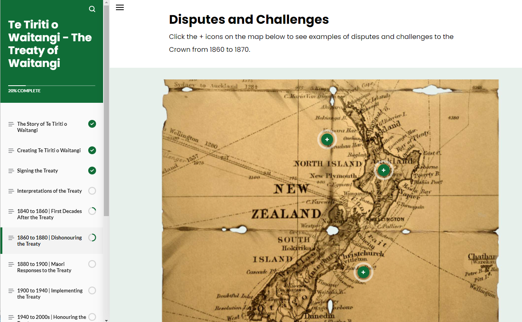Click the Disputes and Challenges heading
The width and height of the screenshot is (522, 322).
click(249, 19)
